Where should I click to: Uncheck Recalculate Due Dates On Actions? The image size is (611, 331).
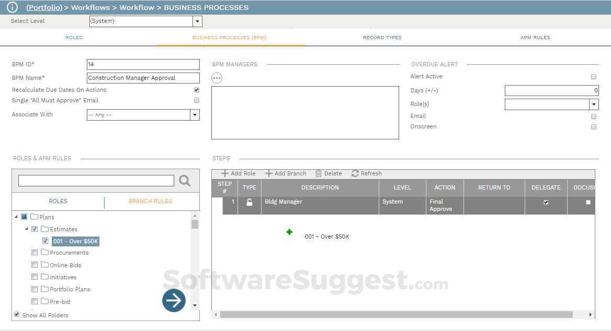coord(196,89)
